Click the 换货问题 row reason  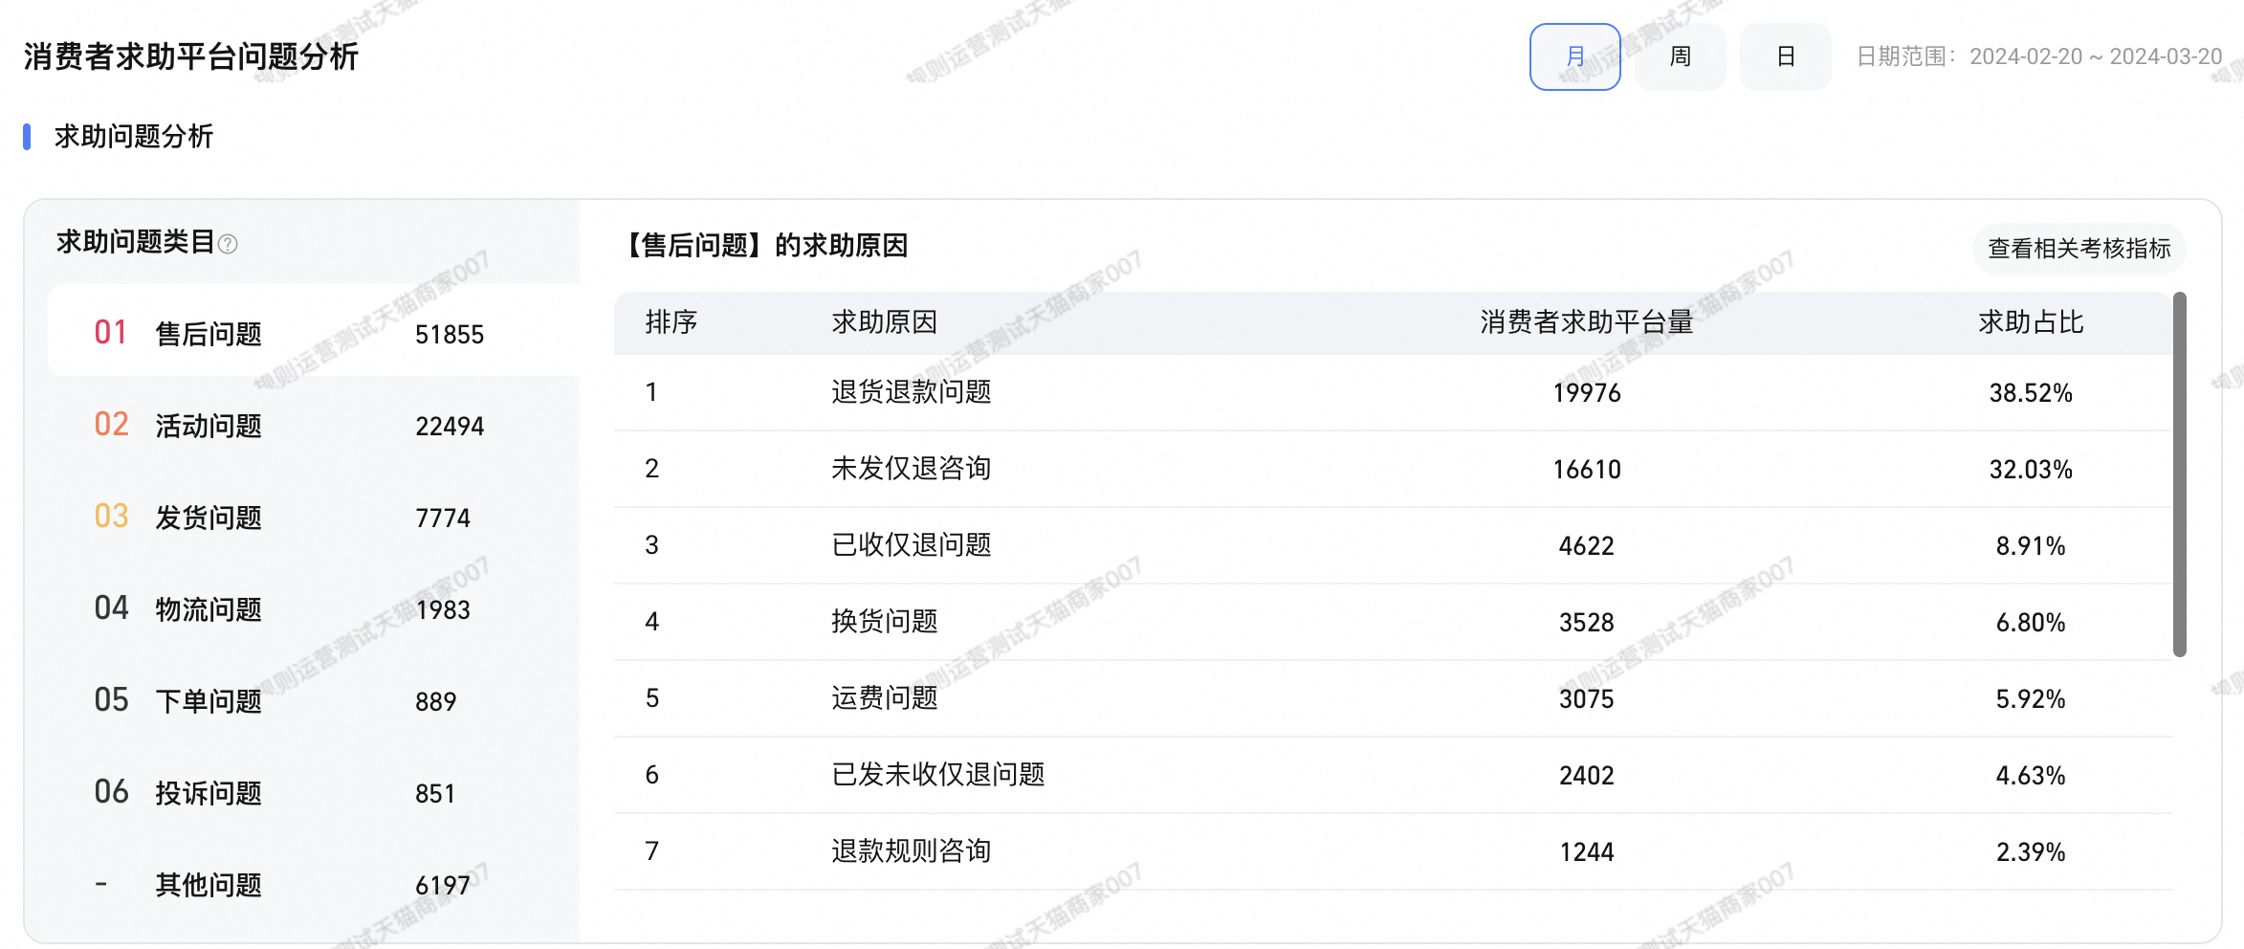coord(884,622)
